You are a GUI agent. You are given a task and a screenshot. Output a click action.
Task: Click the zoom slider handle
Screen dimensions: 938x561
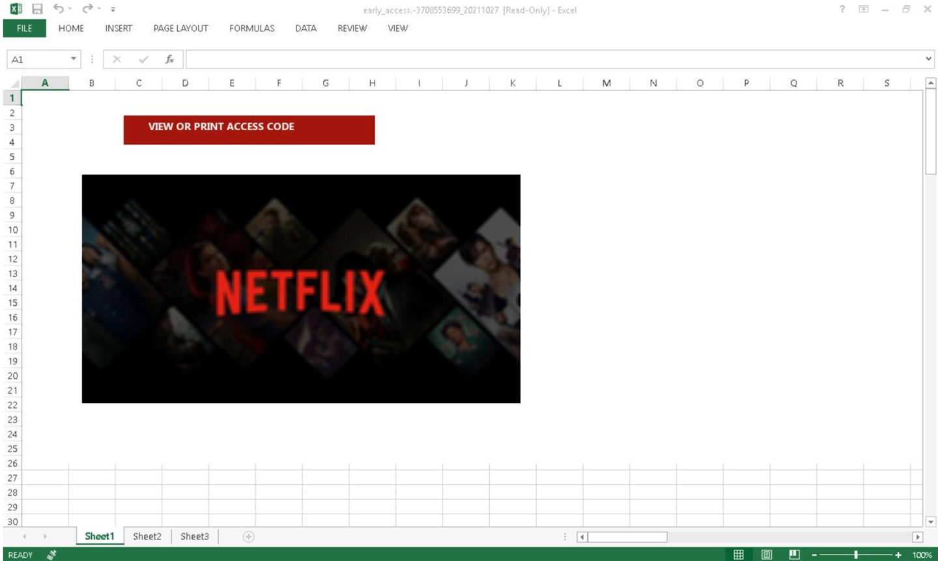tap(856, 554)
